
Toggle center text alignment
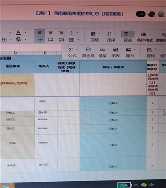click(51, 33)
